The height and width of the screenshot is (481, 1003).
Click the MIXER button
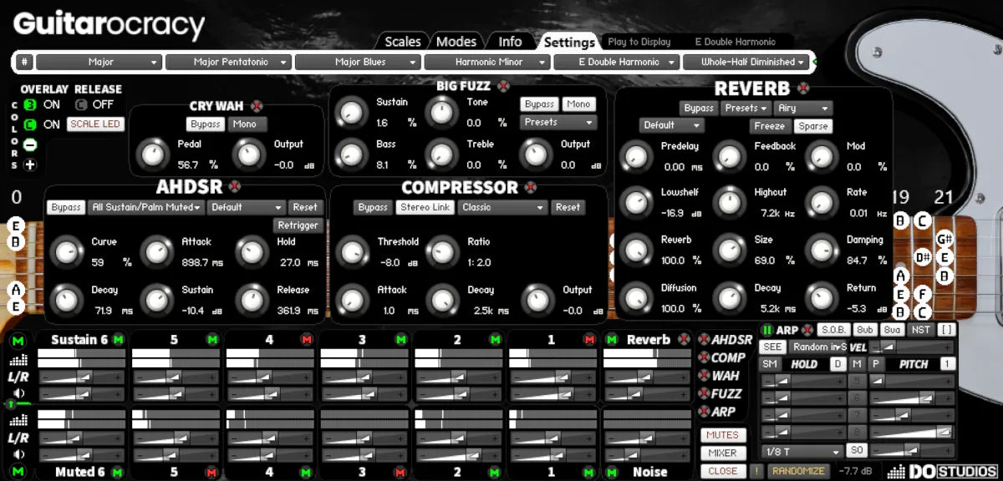pos(722,453)
